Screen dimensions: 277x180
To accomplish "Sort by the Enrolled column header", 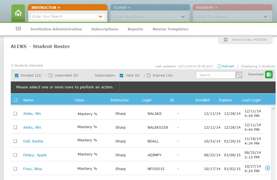I will coord(203,100).
